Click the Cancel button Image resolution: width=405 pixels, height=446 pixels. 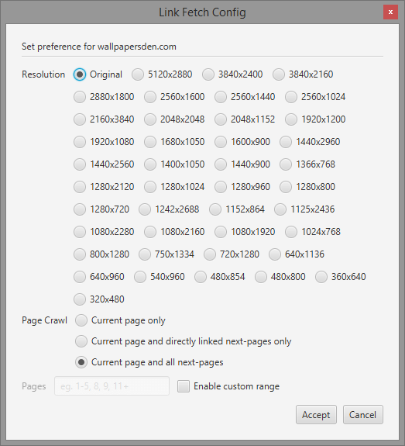[363, 415]
